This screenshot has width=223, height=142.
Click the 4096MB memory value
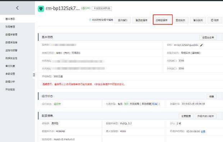[60, 131]
